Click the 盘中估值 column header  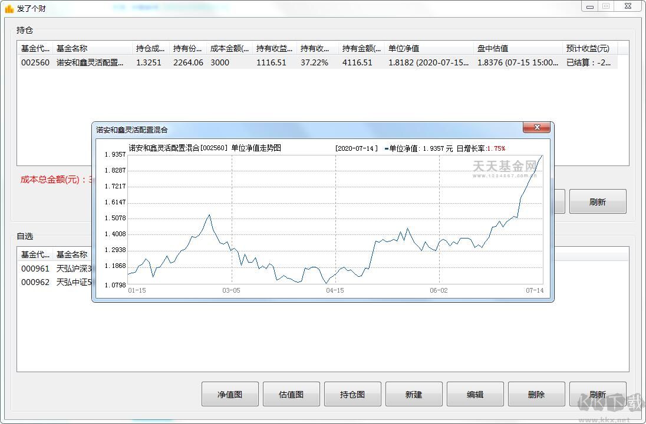pos(517,48)
